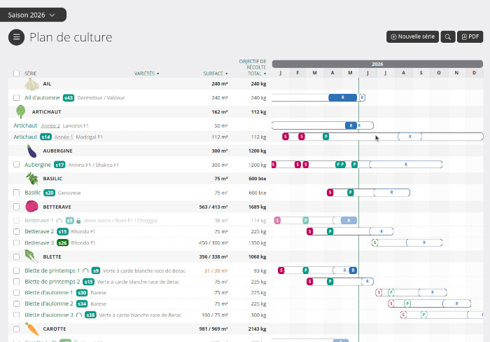Click the eggplant icon beside AUBERGINE
Viewport: 490px width, 342px height.
[x=31, y=151]
